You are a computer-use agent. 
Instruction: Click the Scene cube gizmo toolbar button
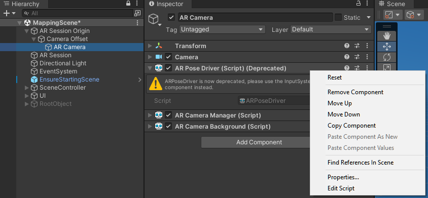click(410, 15)
